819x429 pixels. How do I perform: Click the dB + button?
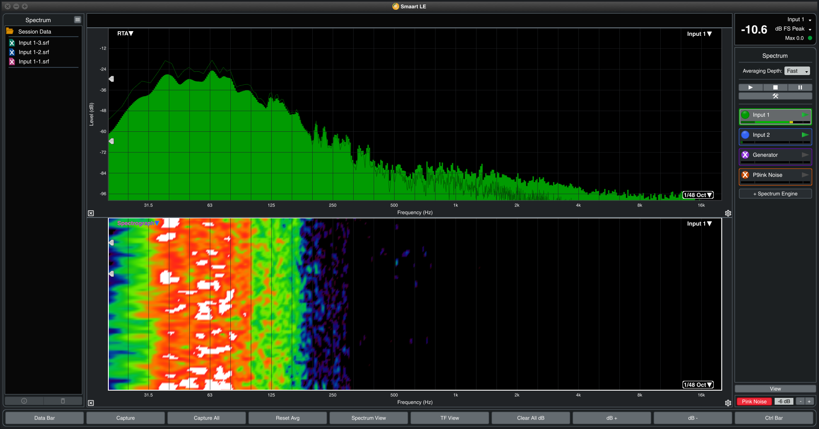pyautogui.click(x=612, y=418)
